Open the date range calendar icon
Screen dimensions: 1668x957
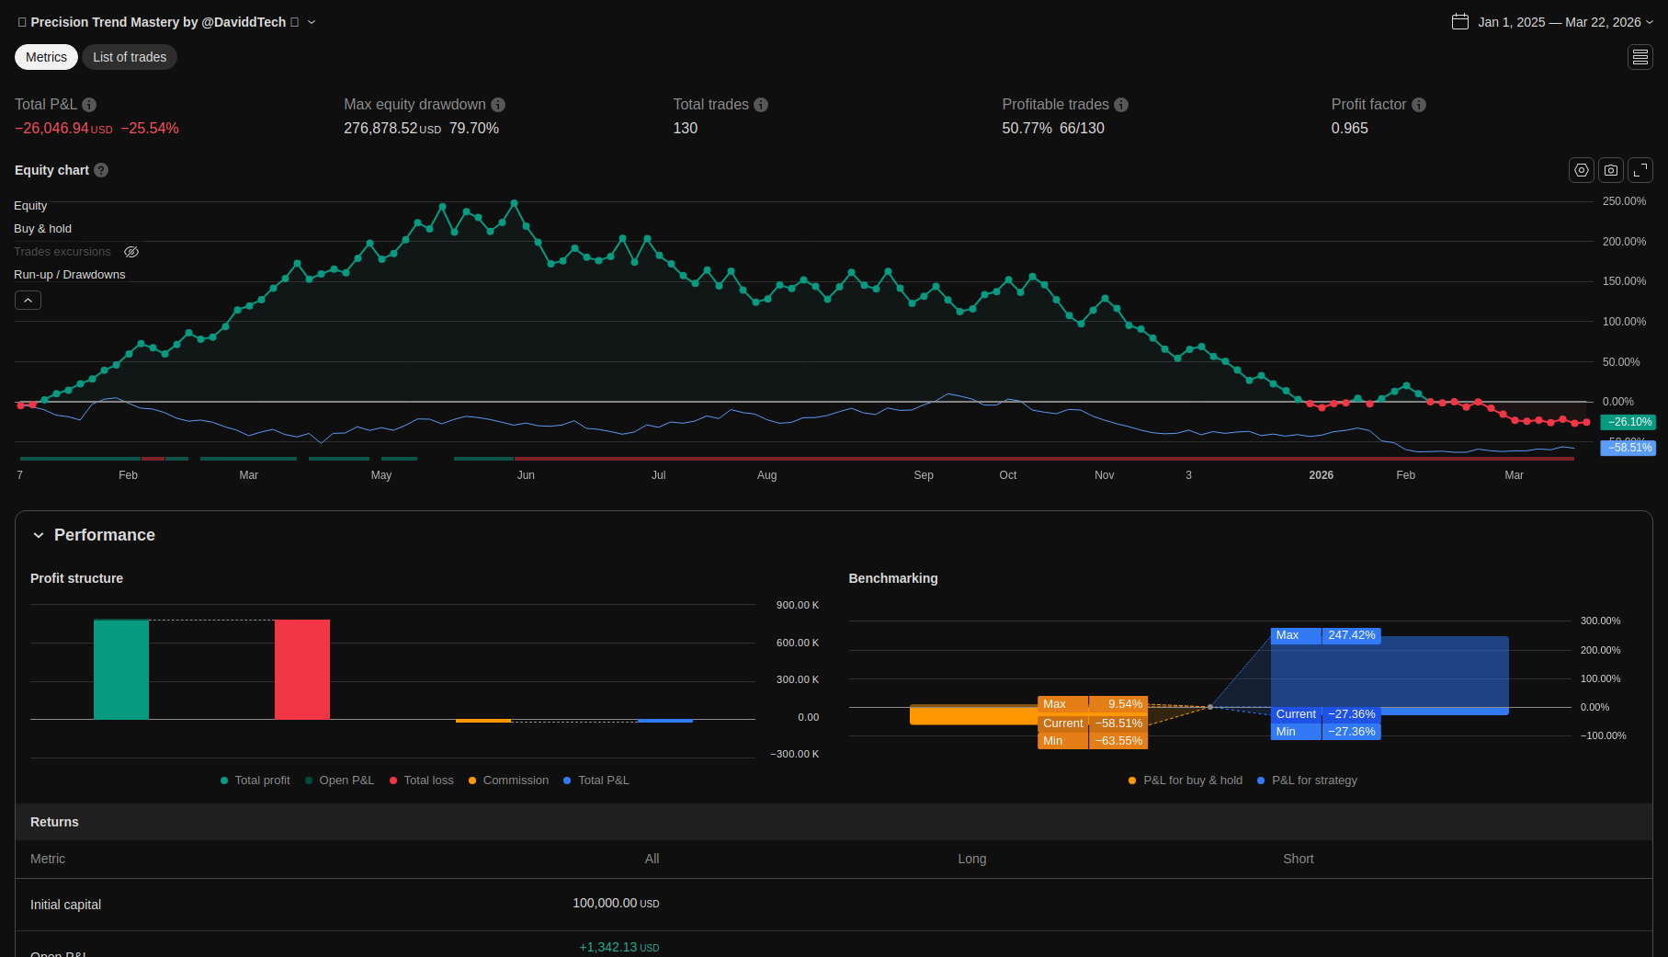click(1459, 22)
